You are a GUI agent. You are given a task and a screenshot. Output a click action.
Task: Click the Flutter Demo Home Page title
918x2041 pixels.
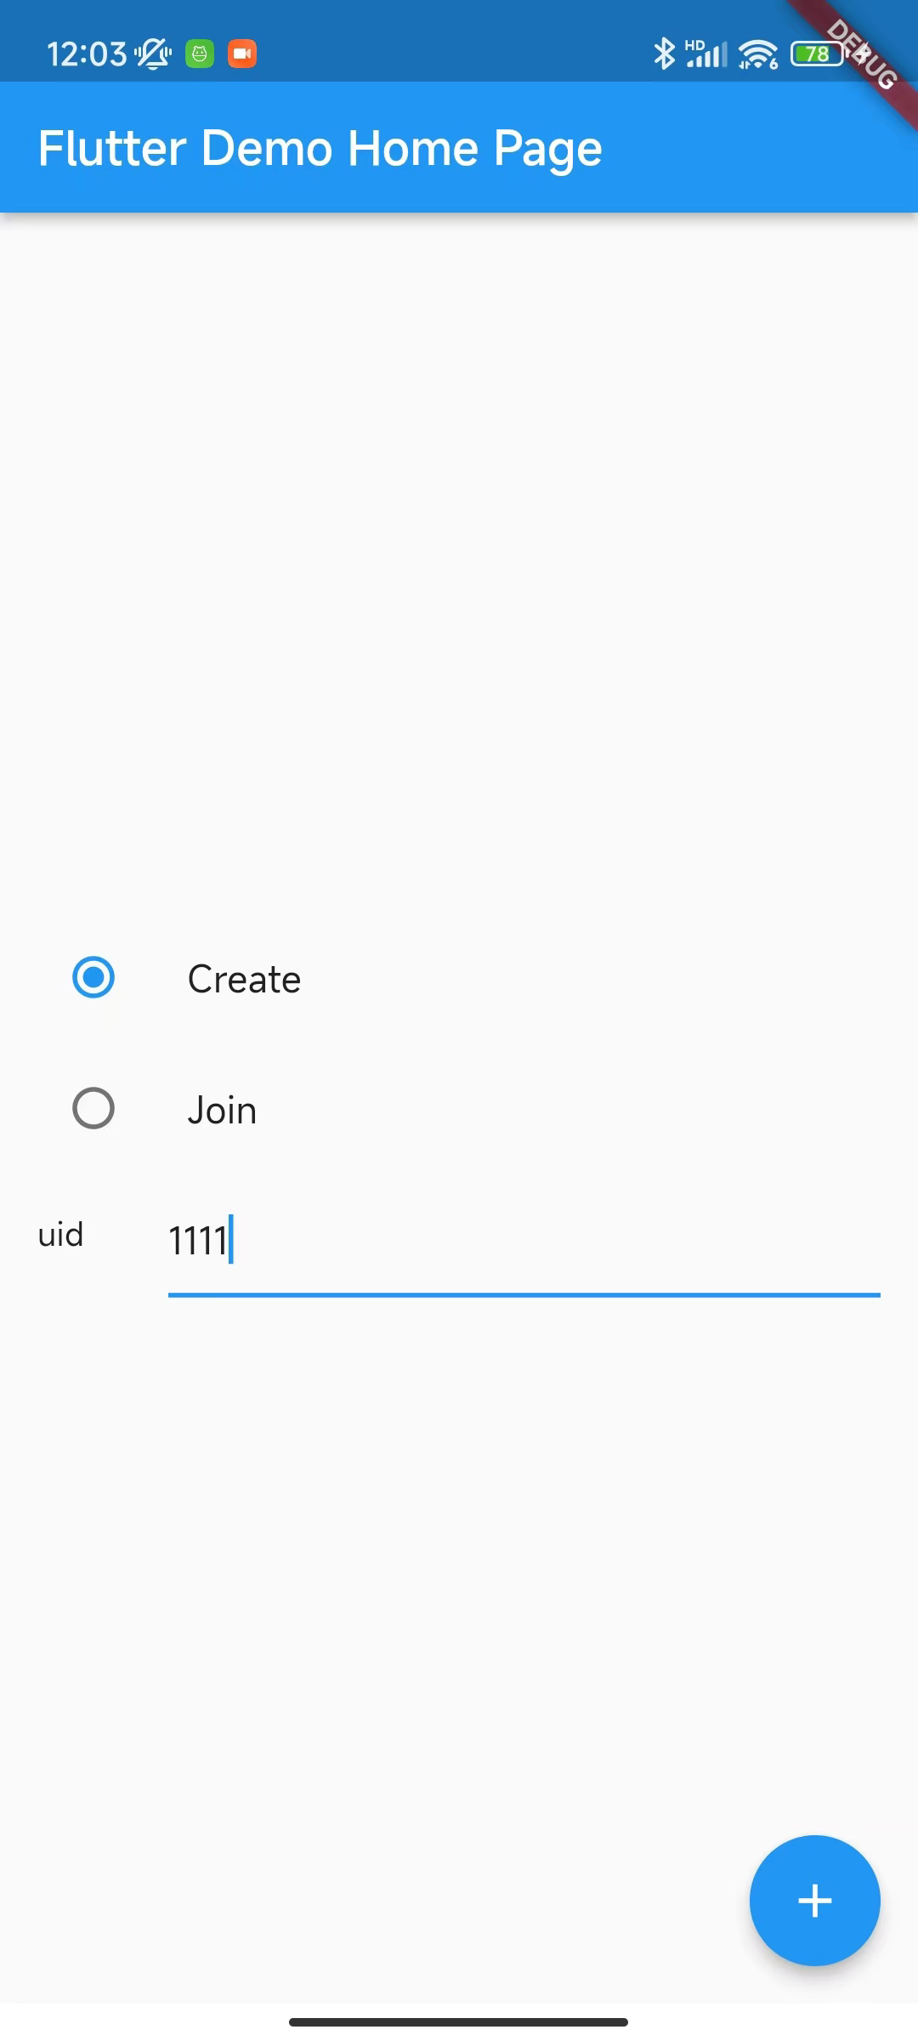(320, 149)
